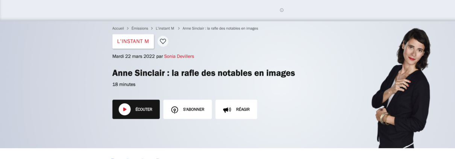The height and width of the screenshot is (159, 455).
Task: Click the '18 minutes' duration text
Action: tap(124, 84)
